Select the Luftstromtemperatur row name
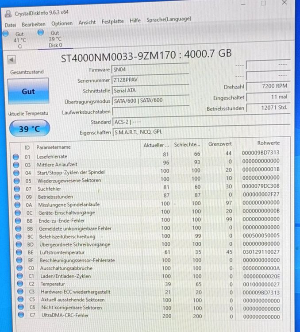This screenshot has height=332, width=300. click(62, 252)
